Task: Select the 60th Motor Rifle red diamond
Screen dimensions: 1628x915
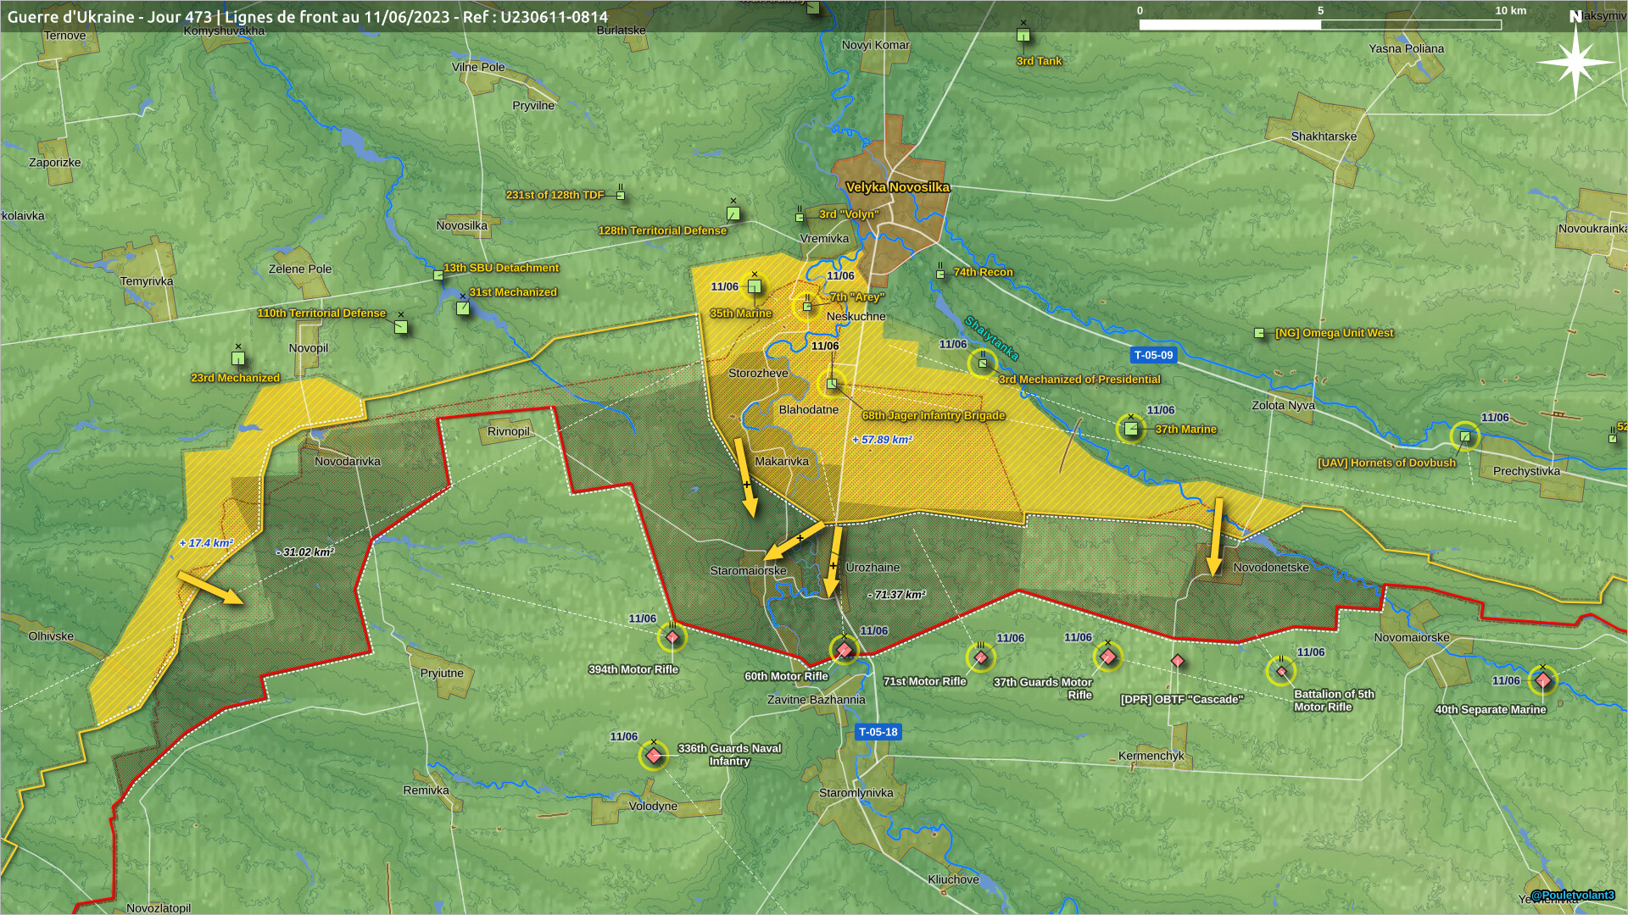Action: pos(845,650)
